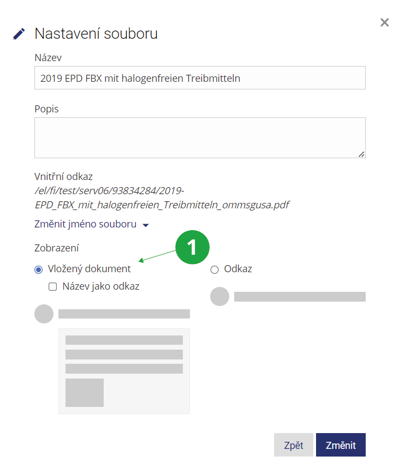Focus the Popis description textarea
399x468 pixels.
[x=200, y=137]
